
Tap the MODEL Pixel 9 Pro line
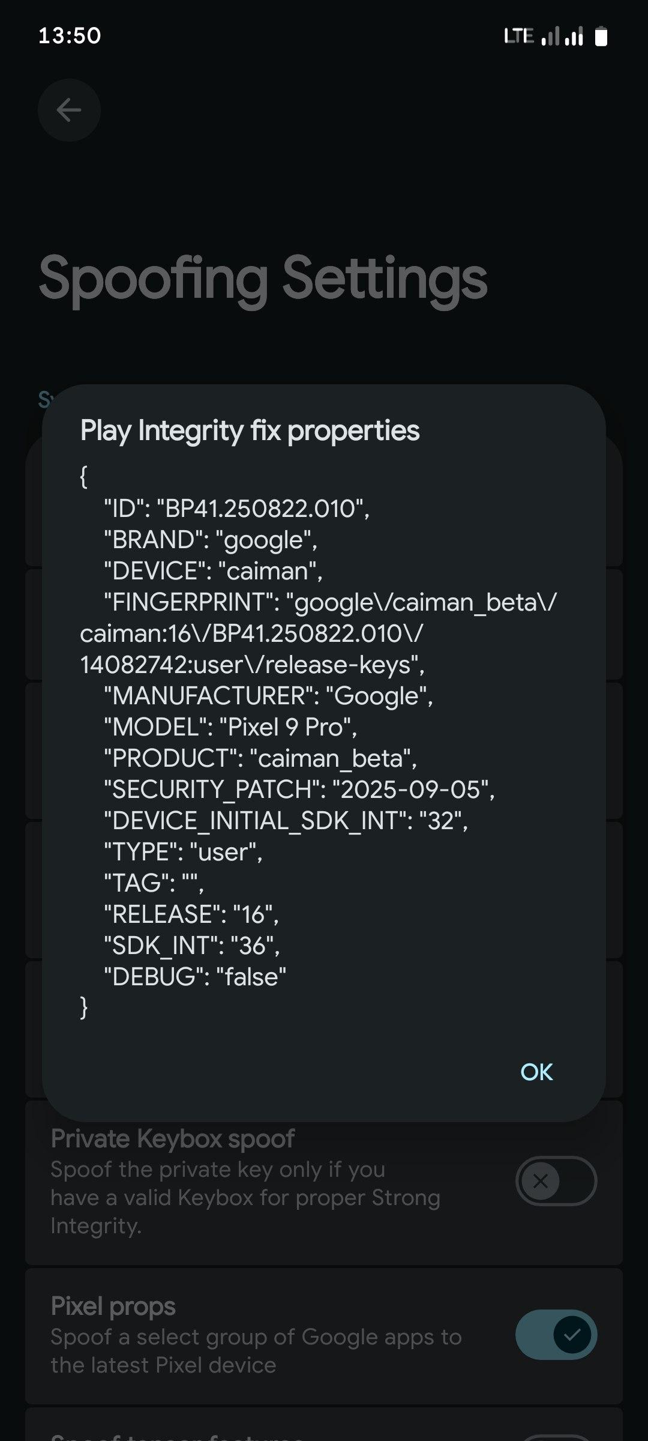click(x=230, y=727)
